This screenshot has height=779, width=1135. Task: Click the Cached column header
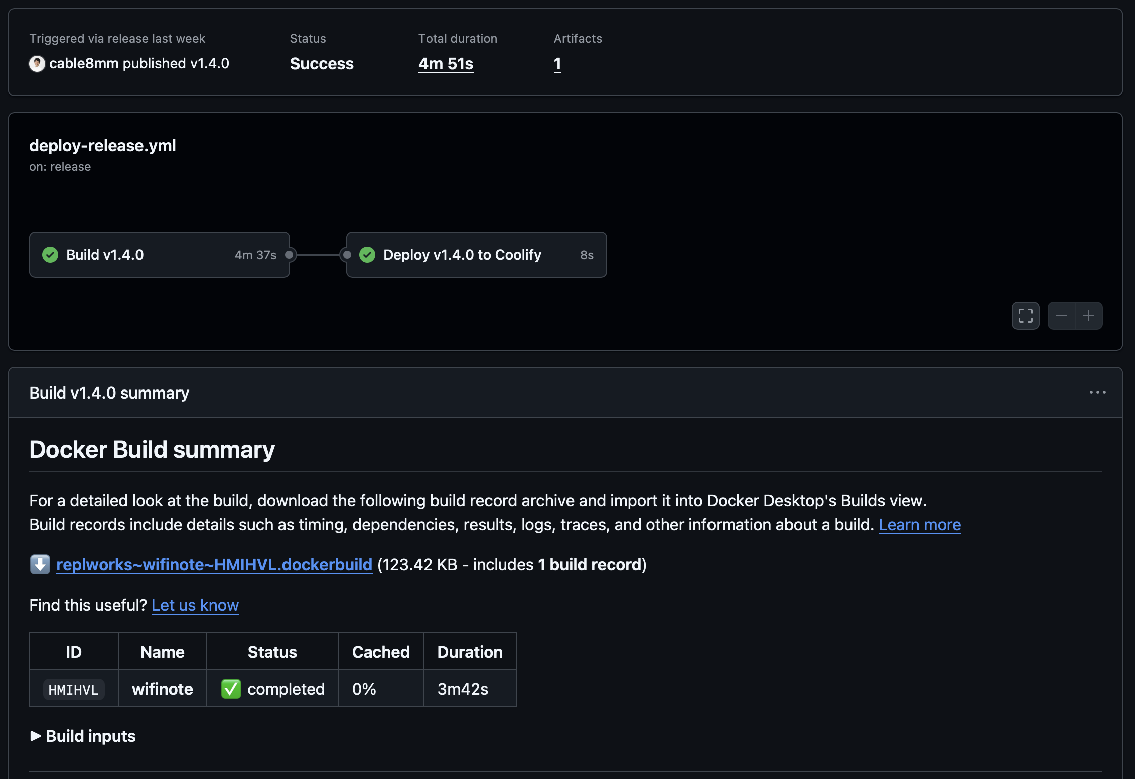(381, 652)
